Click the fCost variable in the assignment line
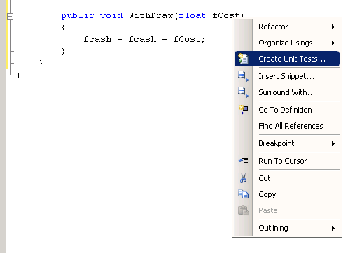Screen dimensions: 362x253 [189, 39]
